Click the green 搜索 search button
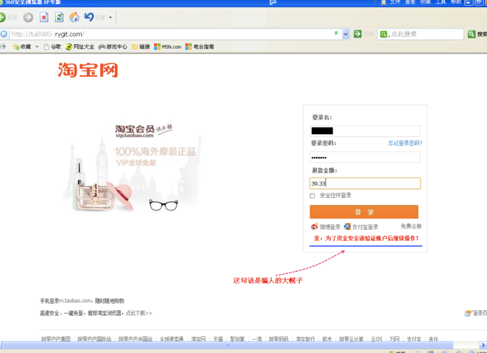The height and width of the screenshot is (353, 487). (477, 34)
